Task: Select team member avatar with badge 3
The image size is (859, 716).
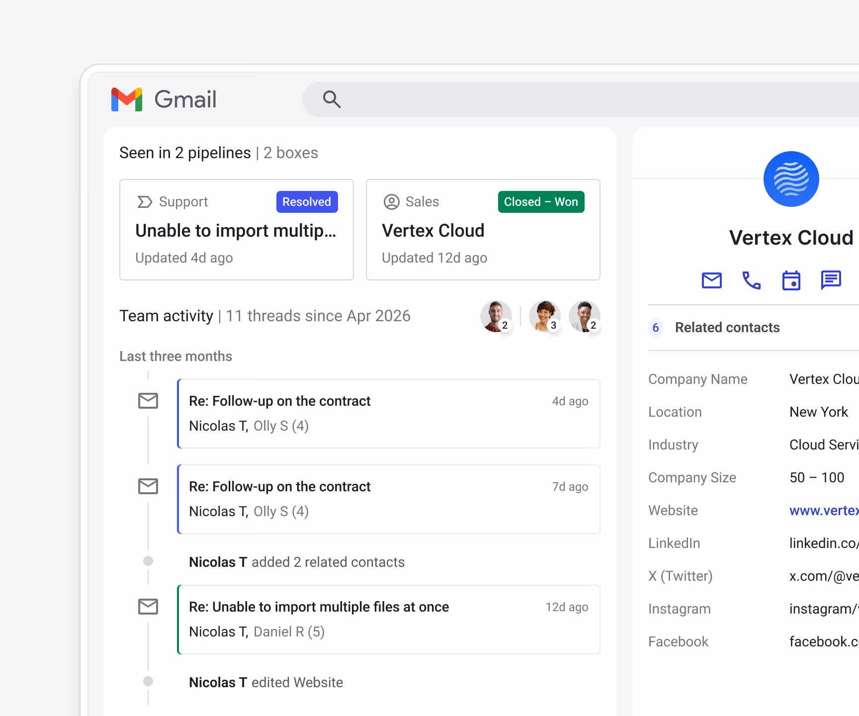Action: [545, 316]
